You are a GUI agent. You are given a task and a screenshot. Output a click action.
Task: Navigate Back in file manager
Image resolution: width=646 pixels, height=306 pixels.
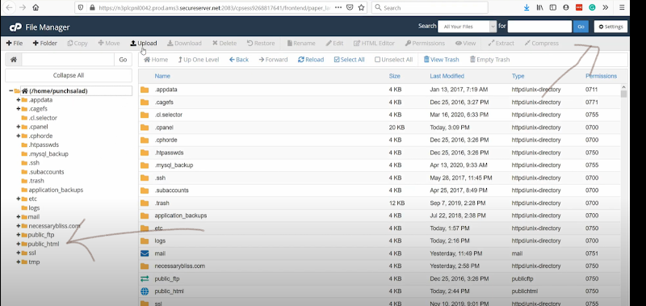point(239,60)
